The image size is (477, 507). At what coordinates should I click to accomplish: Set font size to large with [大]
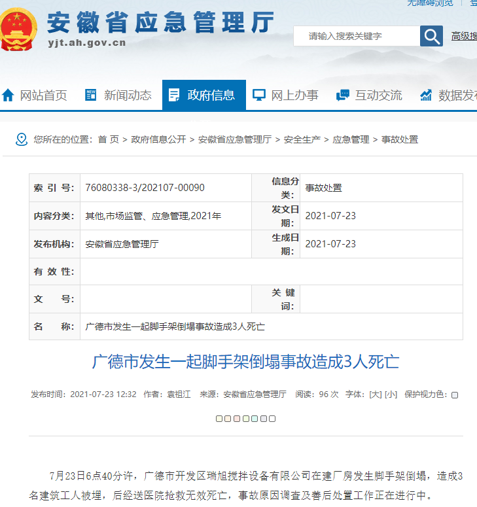(375, 394)
